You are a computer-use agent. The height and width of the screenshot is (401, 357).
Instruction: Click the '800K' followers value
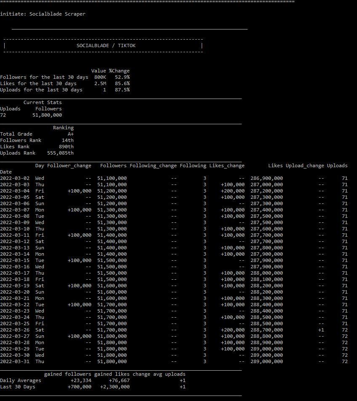(x=100, y=77)
